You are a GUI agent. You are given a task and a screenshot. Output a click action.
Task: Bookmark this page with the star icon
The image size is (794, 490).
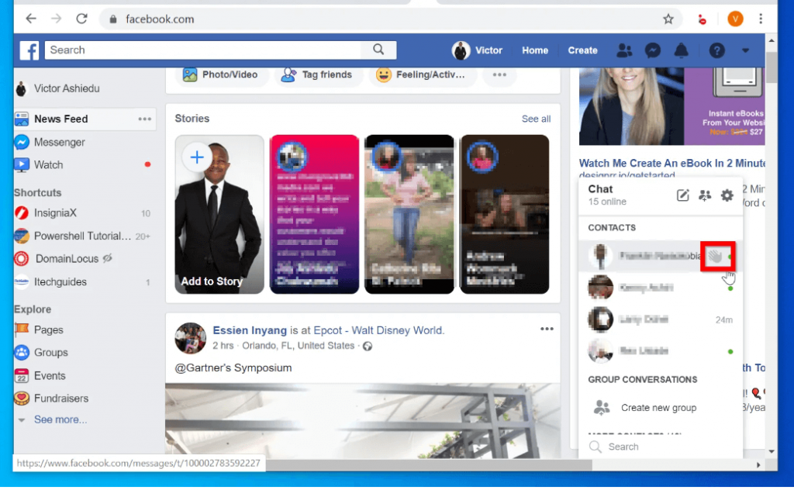pos(668,19)
